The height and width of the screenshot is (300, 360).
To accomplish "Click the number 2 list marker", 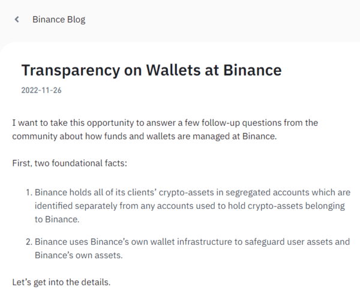I will [29, 242].
